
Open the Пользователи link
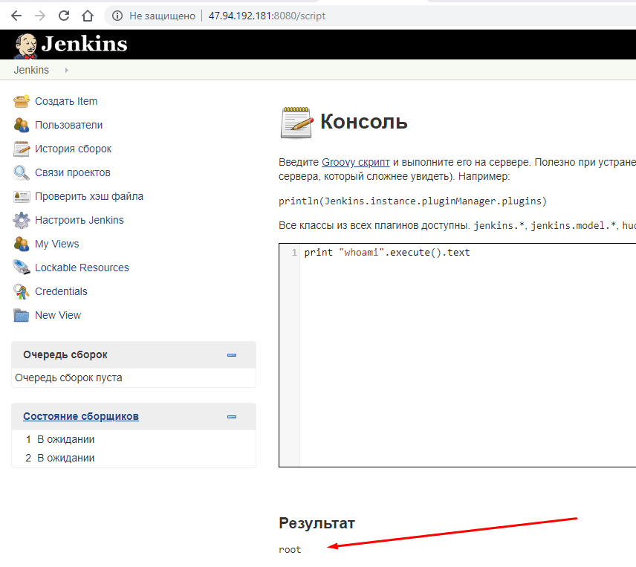pos(68,125)
